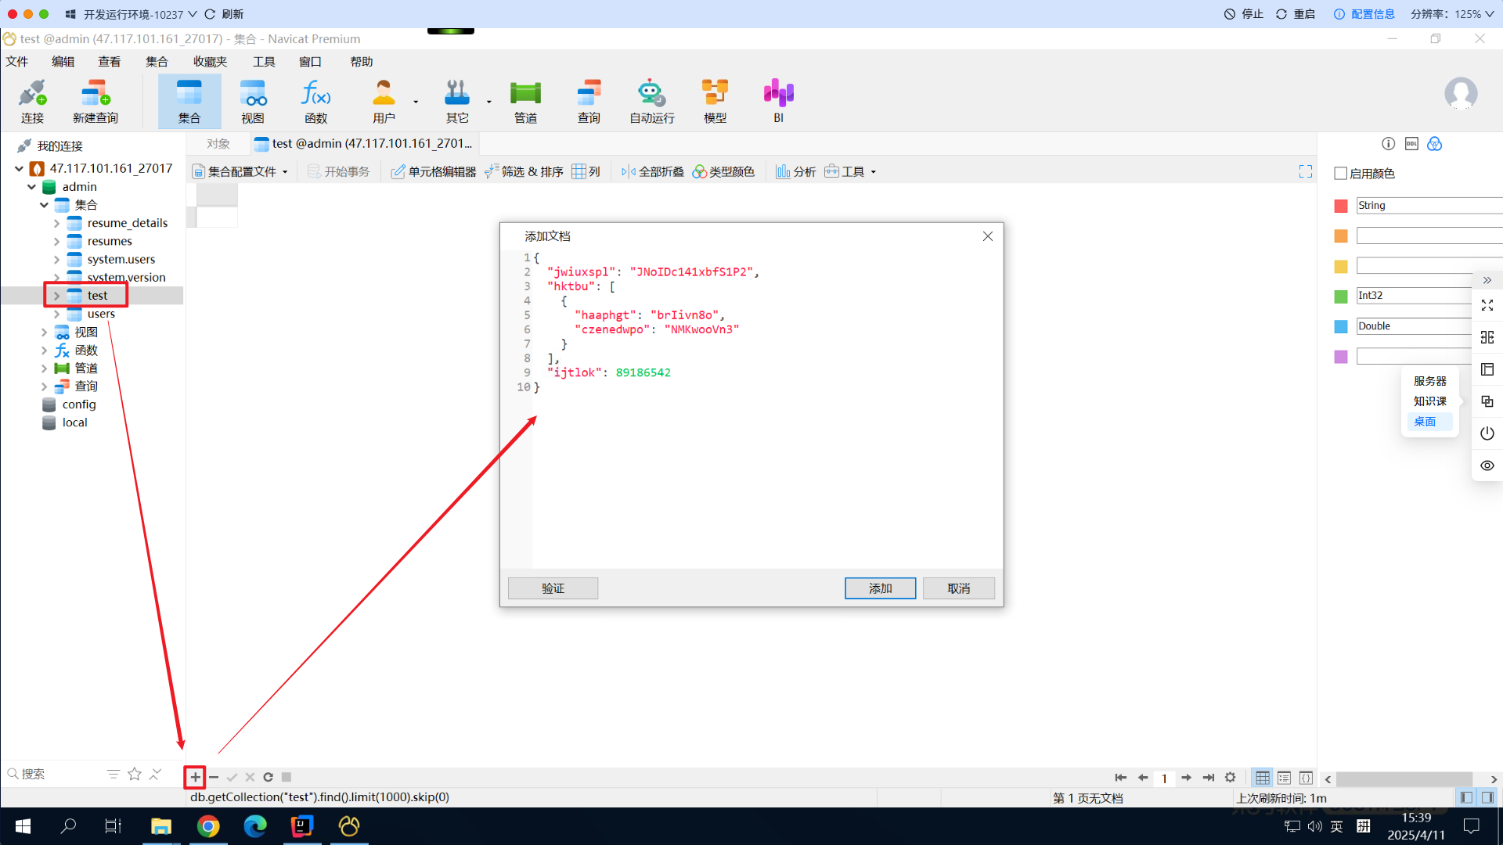1503x845 pixels.
Task: Click the delete document minus icon
Action: tap(214, 777)
